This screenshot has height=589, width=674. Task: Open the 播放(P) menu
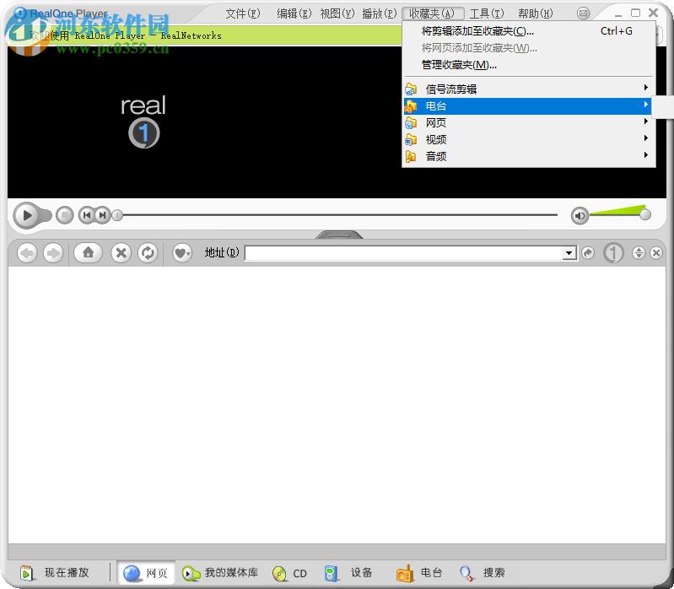coord(379,14)
